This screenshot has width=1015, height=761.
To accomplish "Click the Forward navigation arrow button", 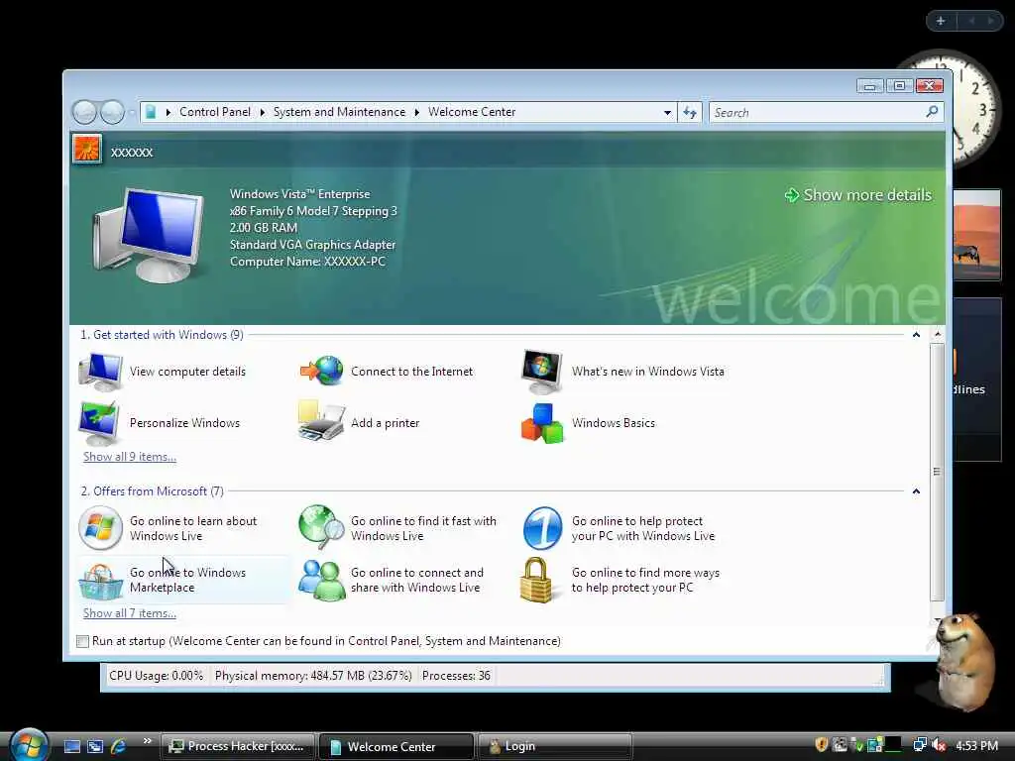I will click(112, 113).
